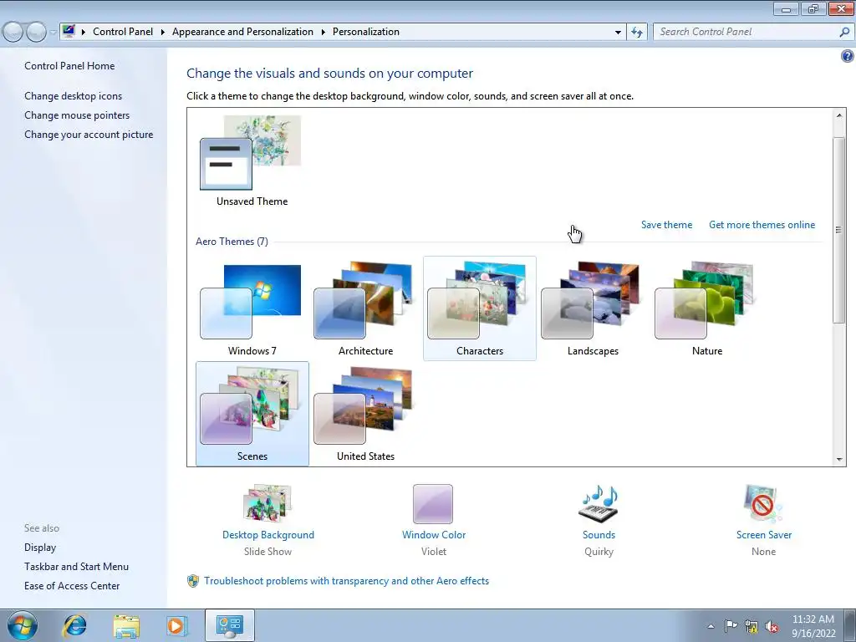856x642 pixels.
Task: Open Windows Media Player from taskbar
Action: click(x=176, y=625)
